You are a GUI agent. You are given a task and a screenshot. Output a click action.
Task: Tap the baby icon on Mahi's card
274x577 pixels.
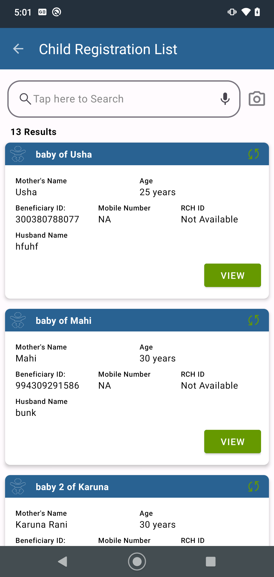click(18, 320)
